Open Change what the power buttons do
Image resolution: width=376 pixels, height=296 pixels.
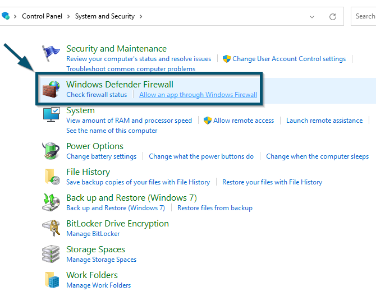tap(201, 156)
